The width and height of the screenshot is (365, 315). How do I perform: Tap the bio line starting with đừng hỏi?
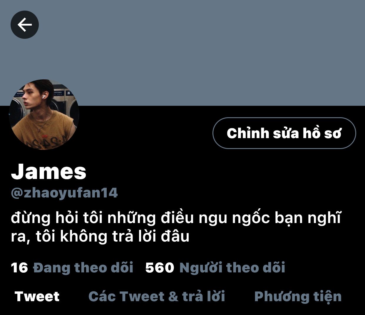pos(176,218)
